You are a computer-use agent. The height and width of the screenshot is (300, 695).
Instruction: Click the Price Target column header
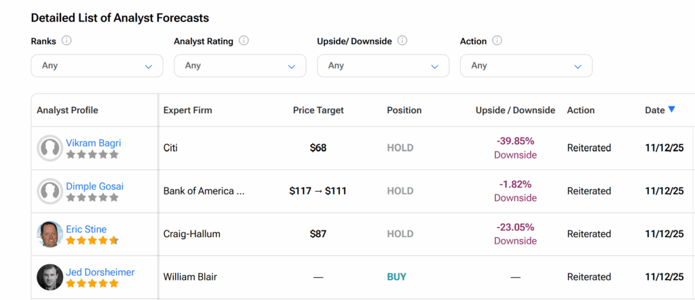[318, 110]
